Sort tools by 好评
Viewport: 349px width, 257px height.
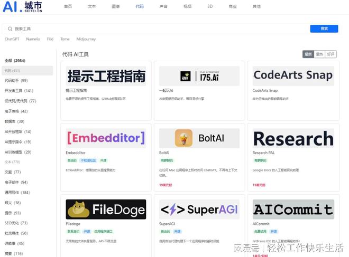pyautogui.click(x=330, y=54)
